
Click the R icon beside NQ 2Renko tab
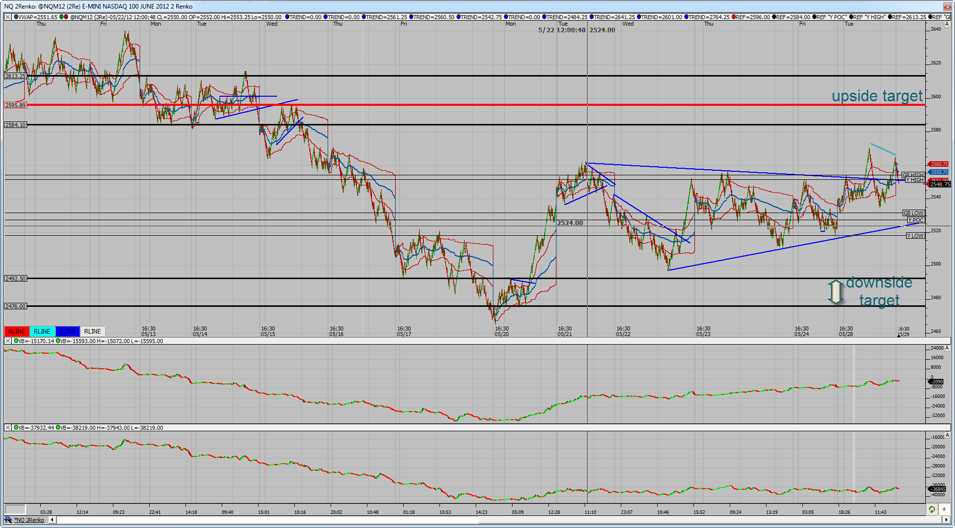[9, 519]
